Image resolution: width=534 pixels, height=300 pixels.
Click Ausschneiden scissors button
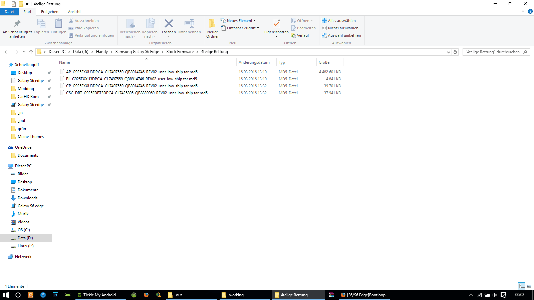[x=84, y=21]
